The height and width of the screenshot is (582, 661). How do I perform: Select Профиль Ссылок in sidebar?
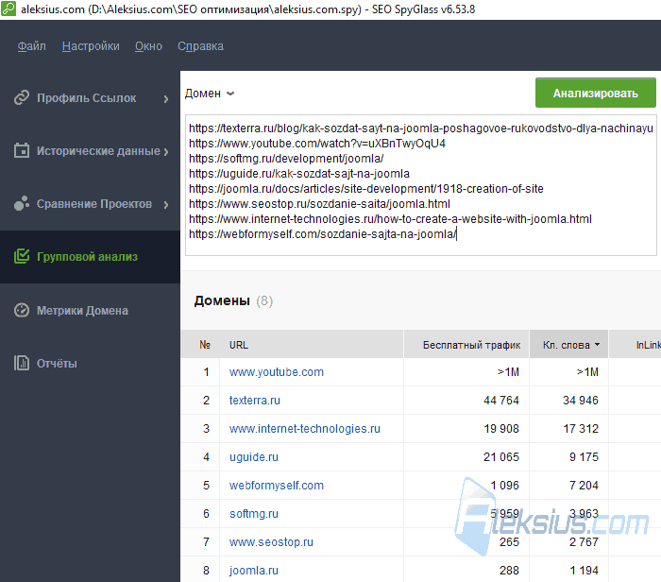(91, 98)
